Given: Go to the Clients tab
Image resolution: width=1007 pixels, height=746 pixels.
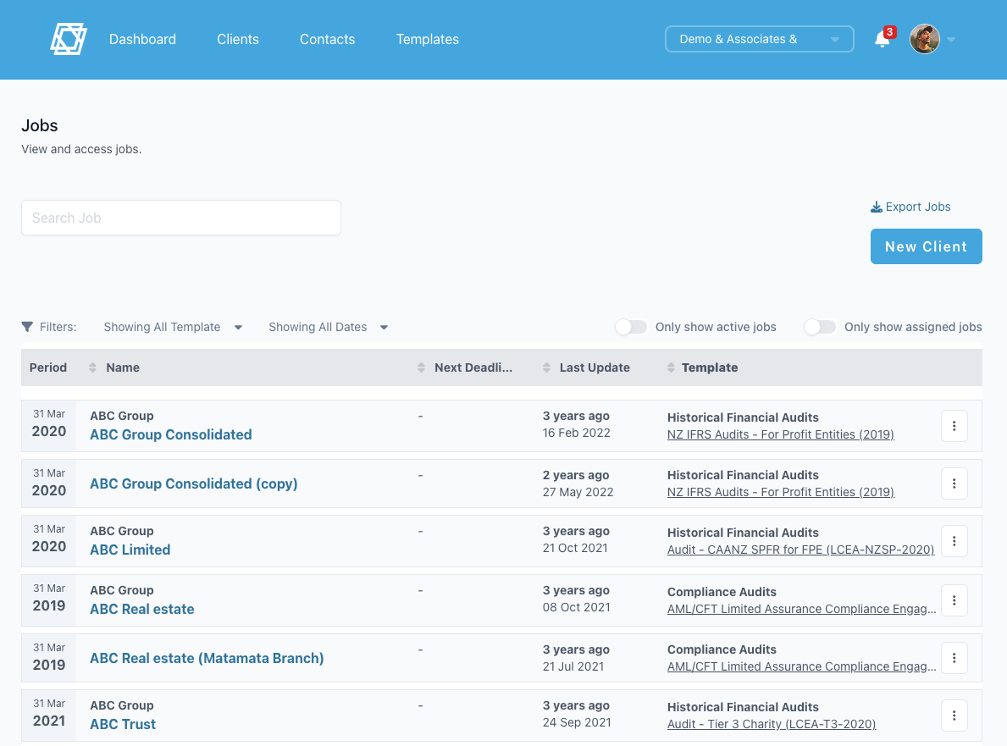Looking at the screenshot, I should 238,39.
